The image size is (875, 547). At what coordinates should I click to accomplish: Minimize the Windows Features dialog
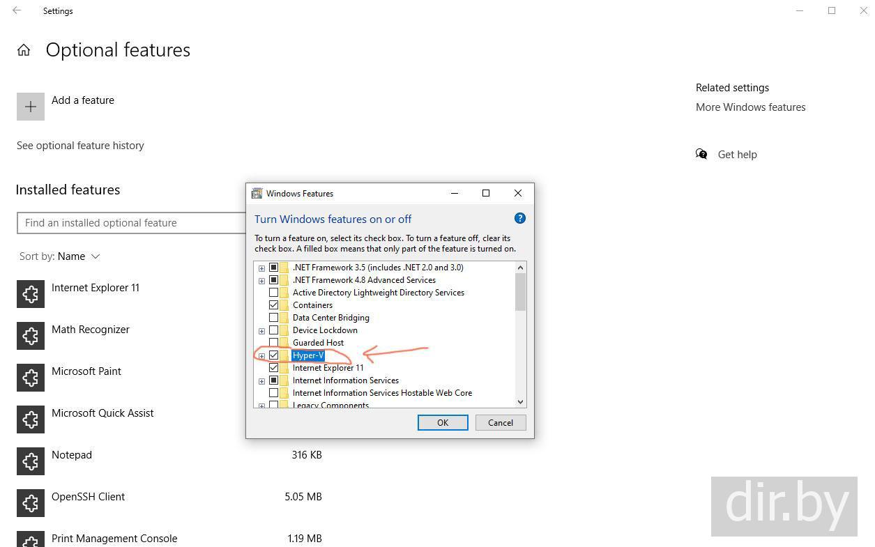point(455,193)
